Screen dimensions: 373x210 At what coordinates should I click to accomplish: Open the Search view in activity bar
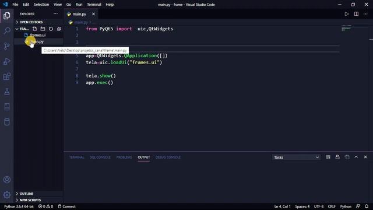click(x=7, y=31)
